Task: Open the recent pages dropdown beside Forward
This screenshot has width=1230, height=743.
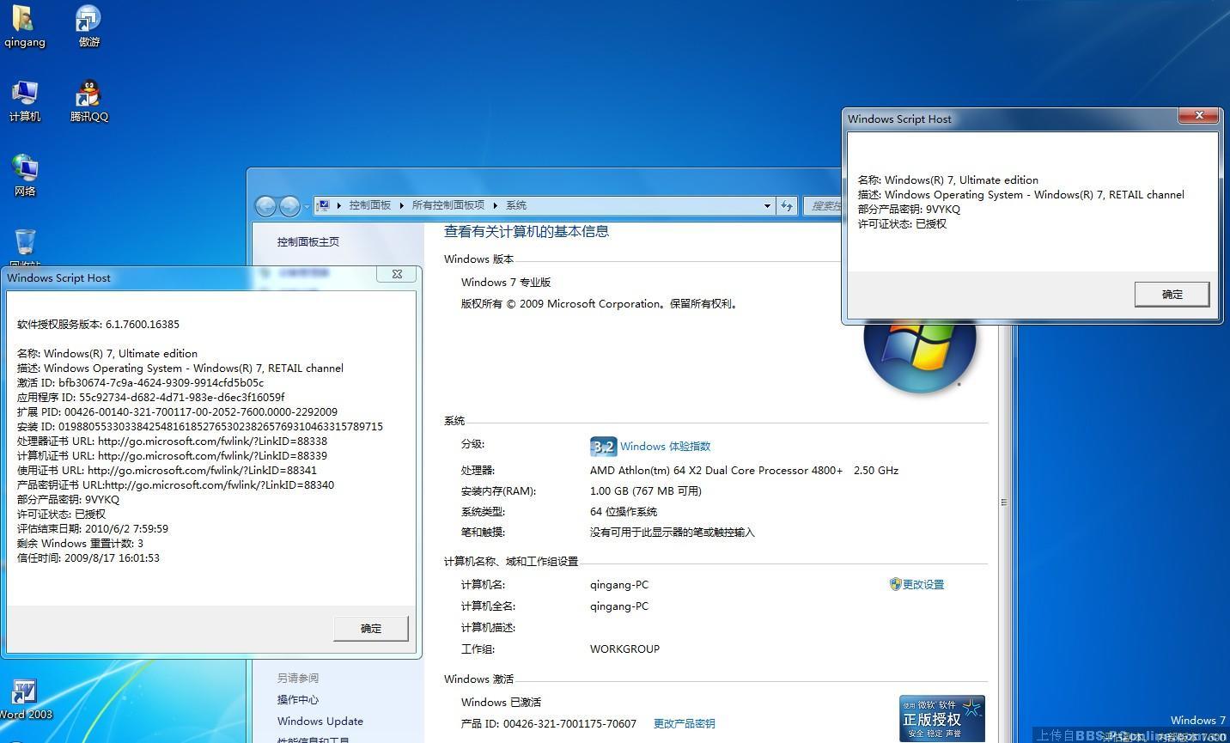Action: [307, 207]
